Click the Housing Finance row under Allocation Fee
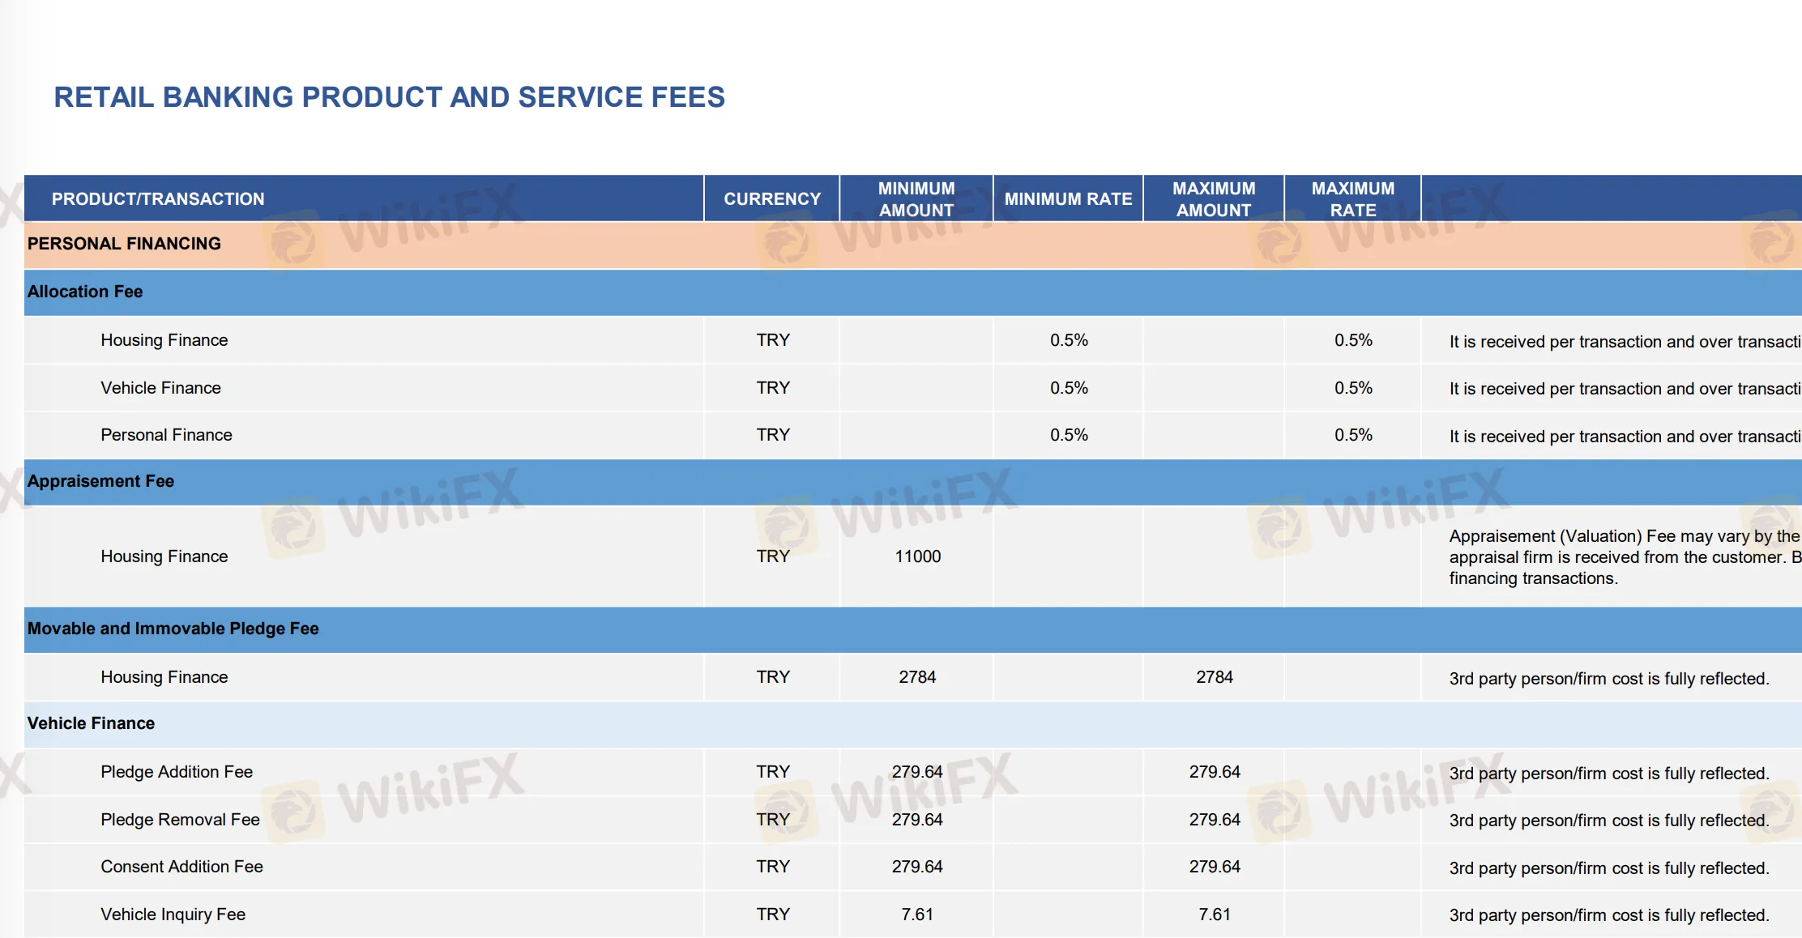Screen dimensions: 1802x938 pos(164,340)
